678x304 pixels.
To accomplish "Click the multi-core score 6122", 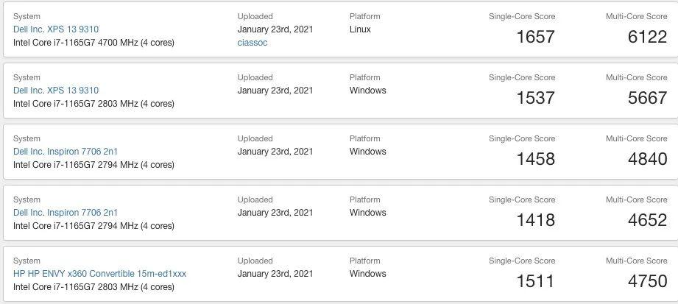I will (x=647, y=37).
